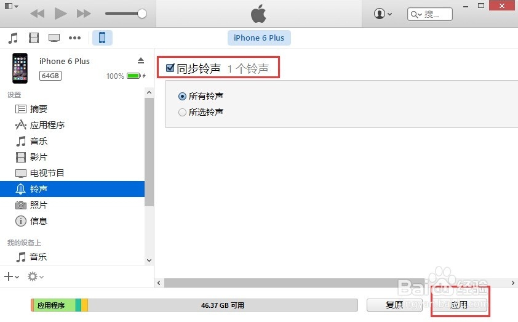Viewport: 518px width, 322px height.
Task: Open 音乐 under 我的设备上
Action: [72, 257]
